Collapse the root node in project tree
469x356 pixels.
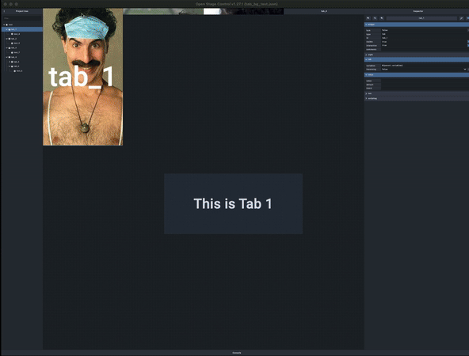coord(4,25)
